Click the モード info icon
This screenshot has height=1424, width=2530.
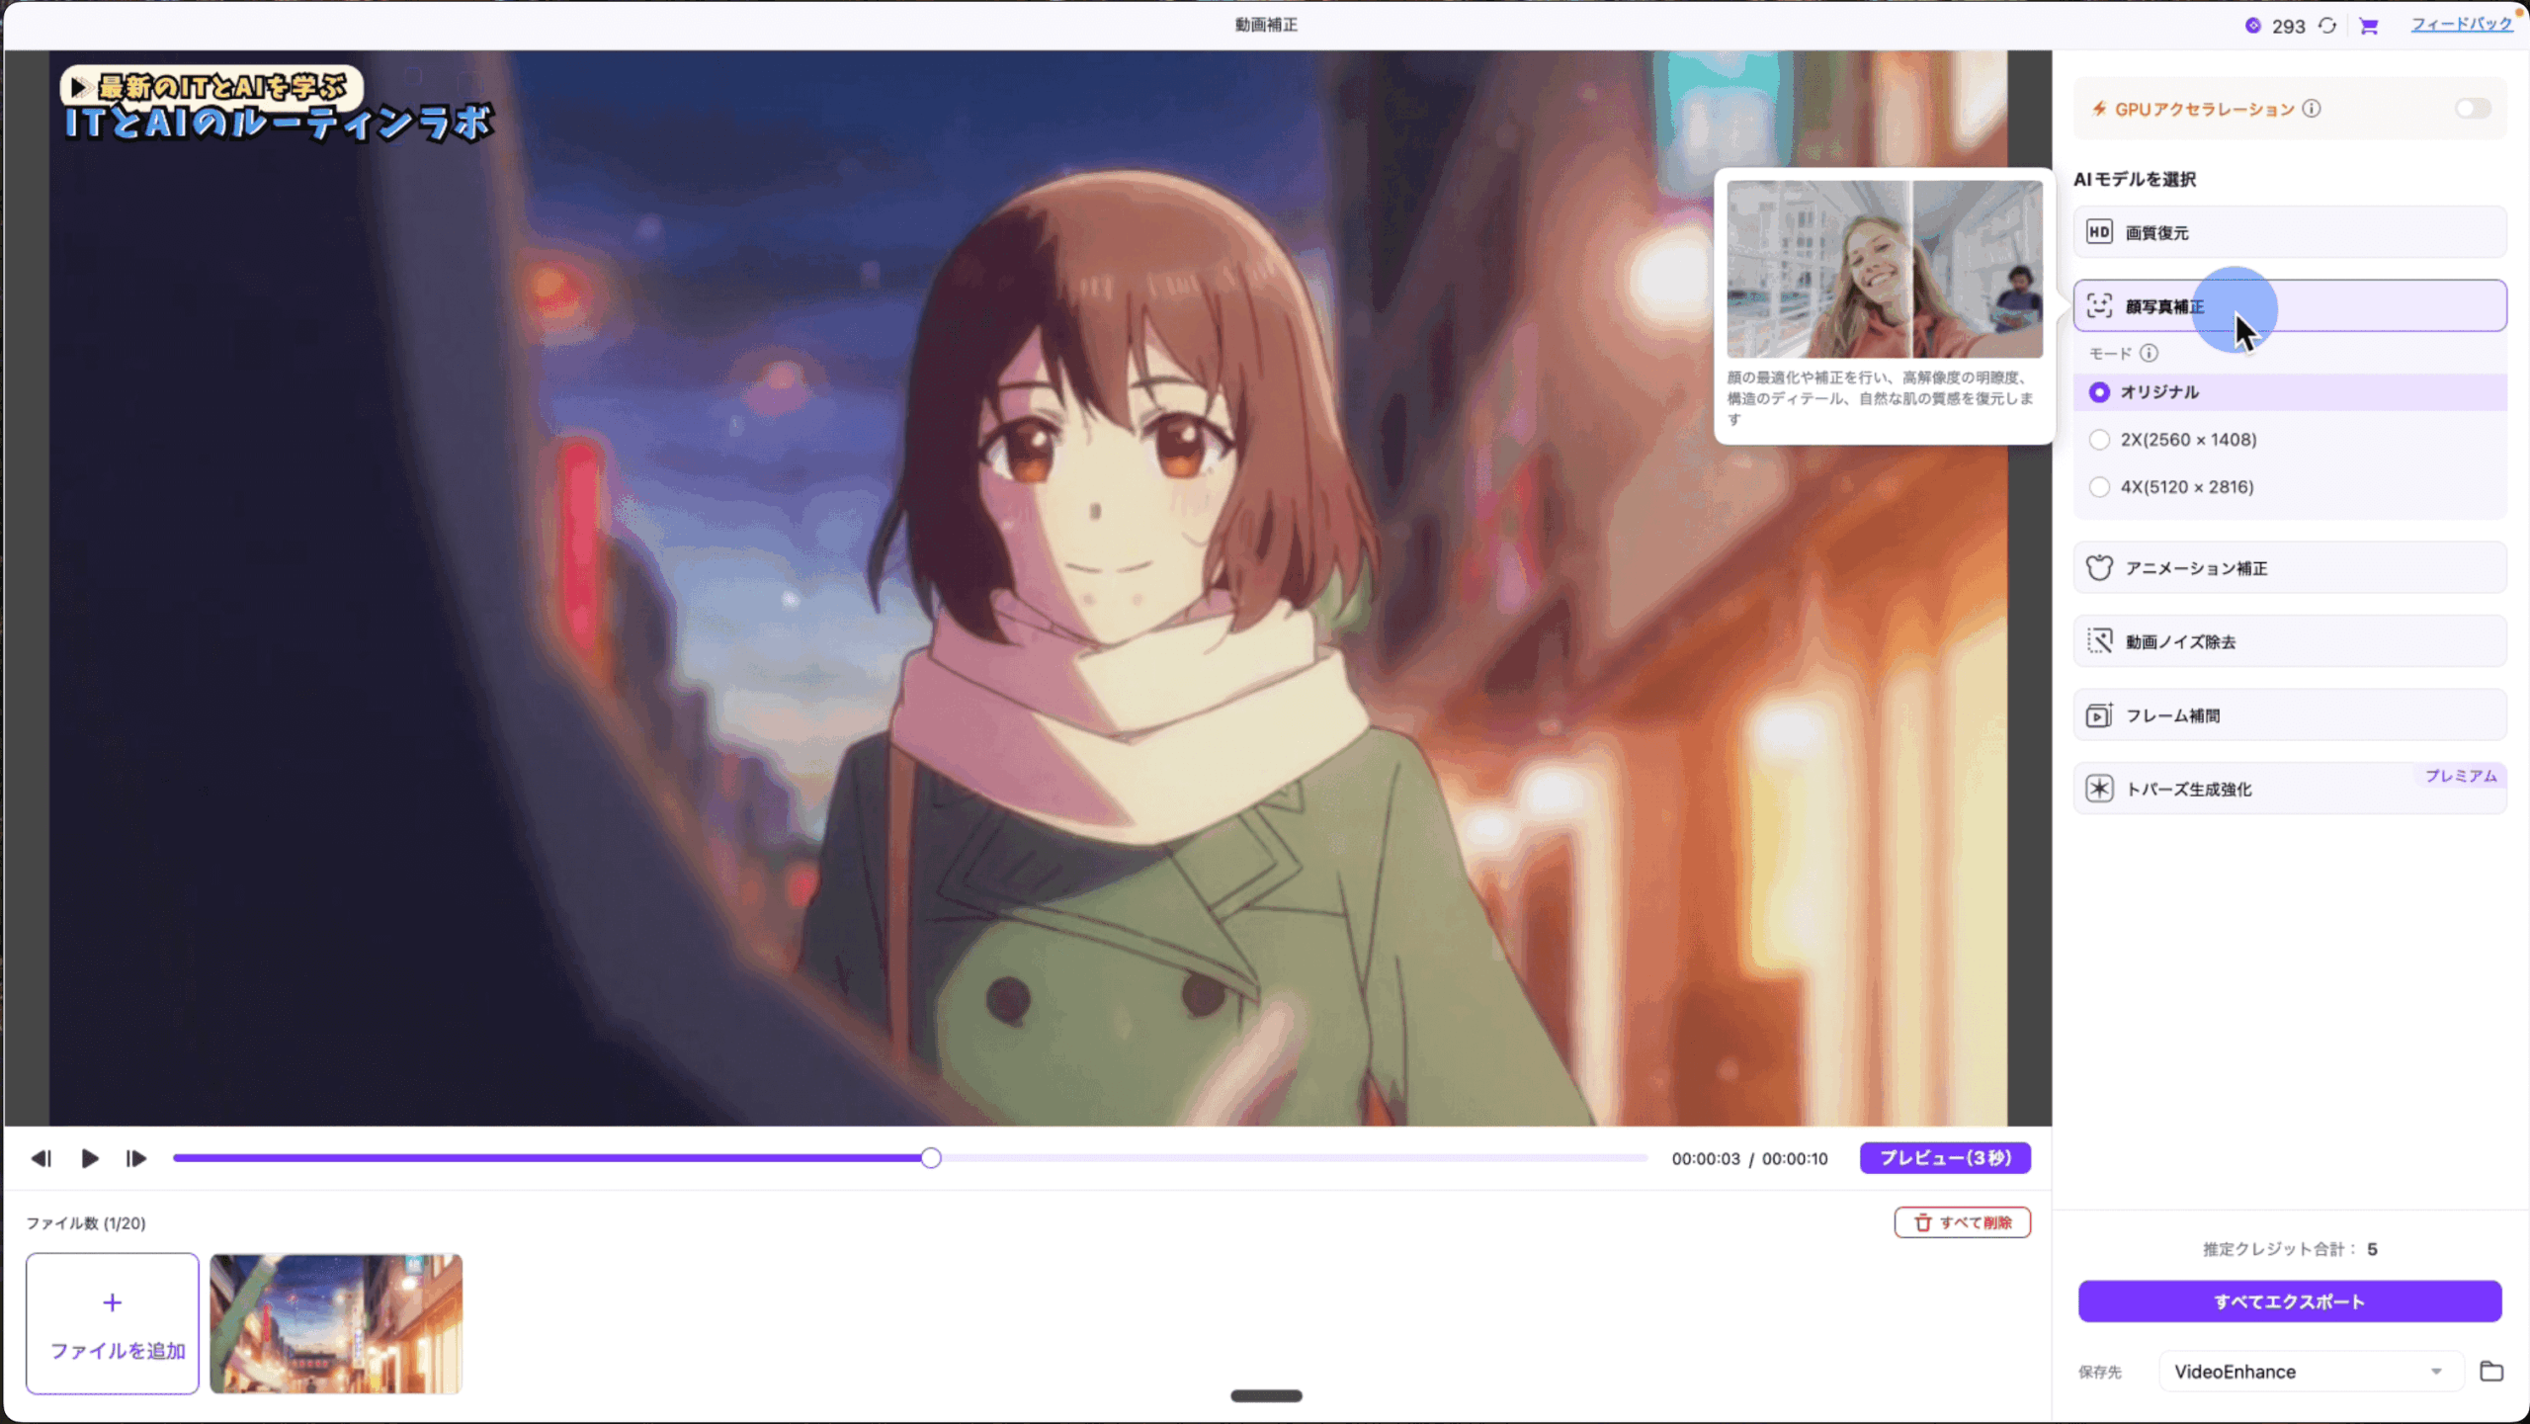tap(2151, 353)
